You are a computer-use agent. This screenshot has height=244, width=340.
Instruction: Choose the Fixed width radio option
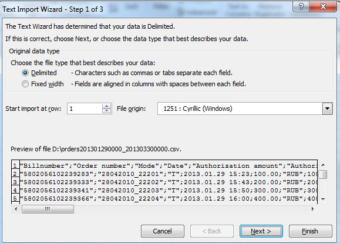point(25,84)
